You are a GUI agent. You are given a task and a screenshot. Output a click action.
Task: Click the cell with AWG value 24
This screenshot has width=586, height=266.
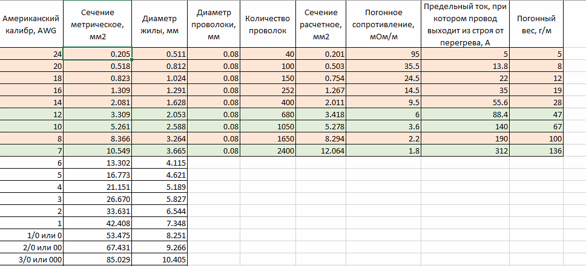(31, 54)
